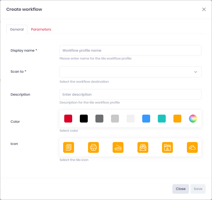Select the black color swatch
This screenshot has width=212, height=200.
[x=84, y=119]
